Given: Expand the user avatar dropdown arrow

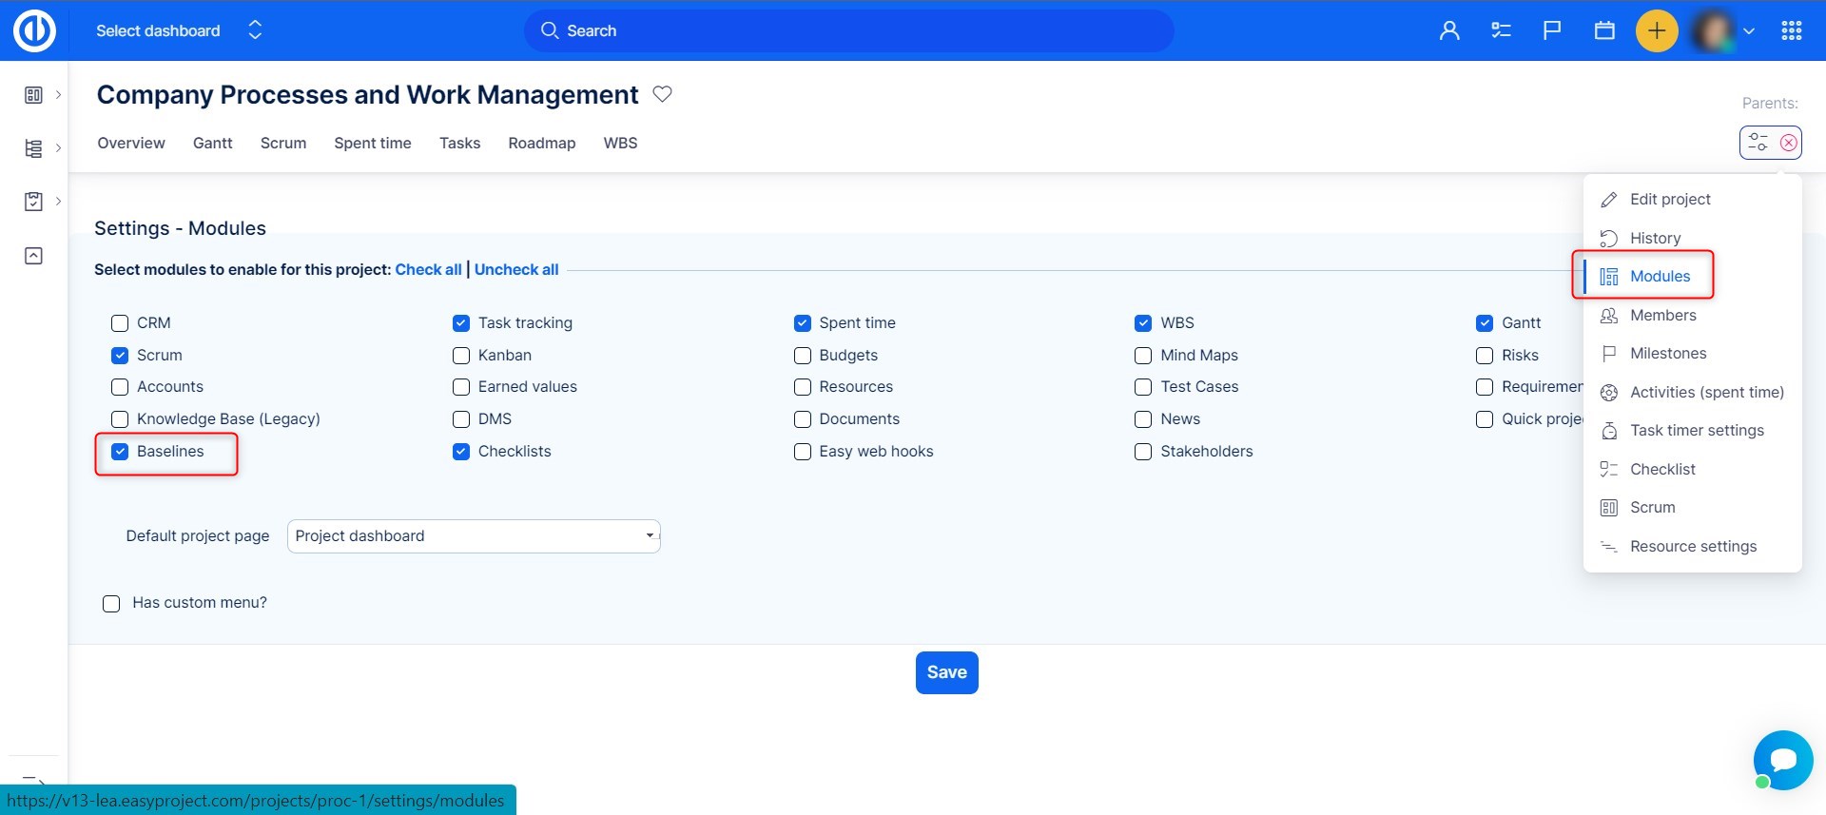Looking at the screenshot, I should coord(1749,30).
